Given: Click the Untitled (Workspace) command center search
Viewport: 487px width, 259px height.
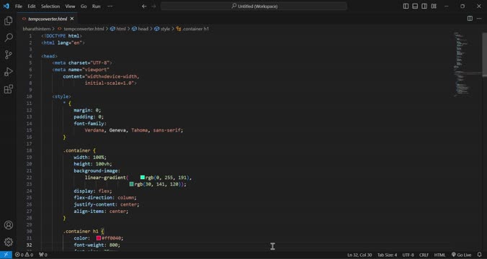Looking at the screenshot, I should tap(254, 6).
